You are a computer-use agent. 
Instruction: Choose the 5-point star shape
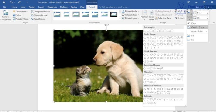click(155, 89)
